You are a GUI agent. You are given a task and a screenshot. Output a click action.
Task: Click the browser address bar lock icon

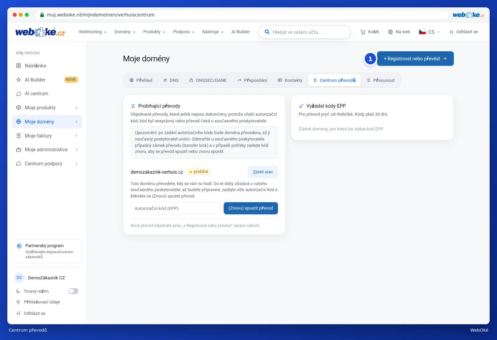(x=42, y=15)
